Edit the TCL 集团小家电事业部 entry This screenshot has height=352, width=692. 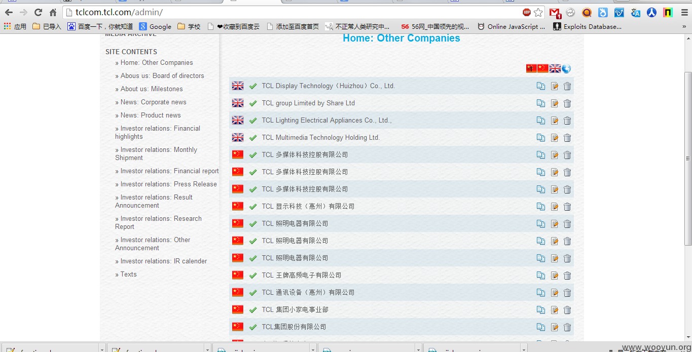tap(555, 310)
